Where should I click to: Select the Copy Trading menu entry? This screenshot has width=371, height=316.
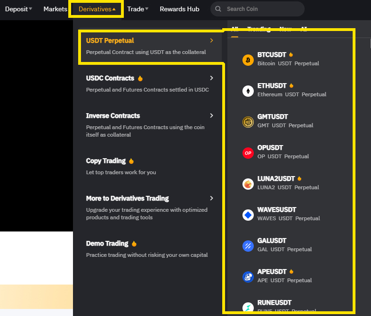pos(150,166)
